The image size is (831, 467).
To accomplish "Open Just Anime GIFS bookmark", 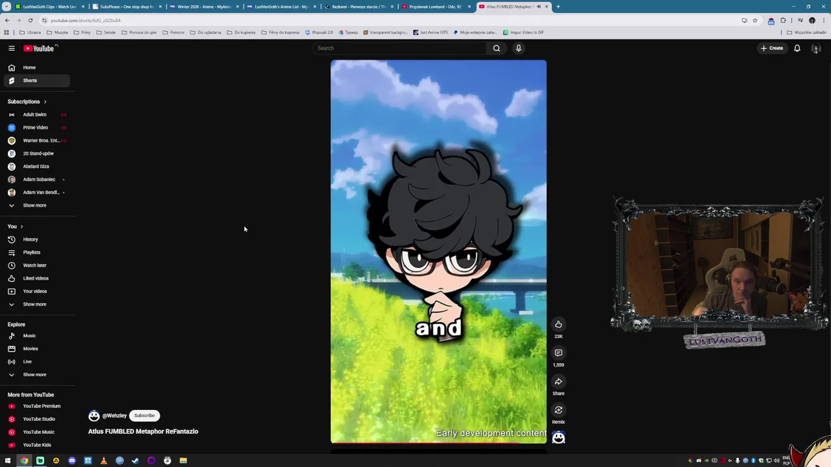I will [x=429, y=32].
